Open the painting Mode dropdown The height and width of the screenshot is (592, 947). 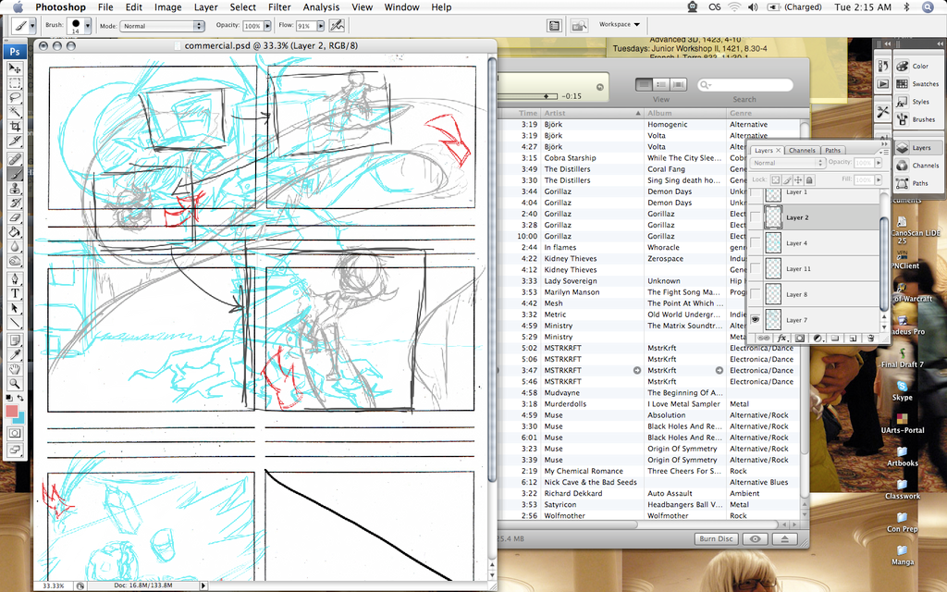pyautogui.click(x=163, y=26)
